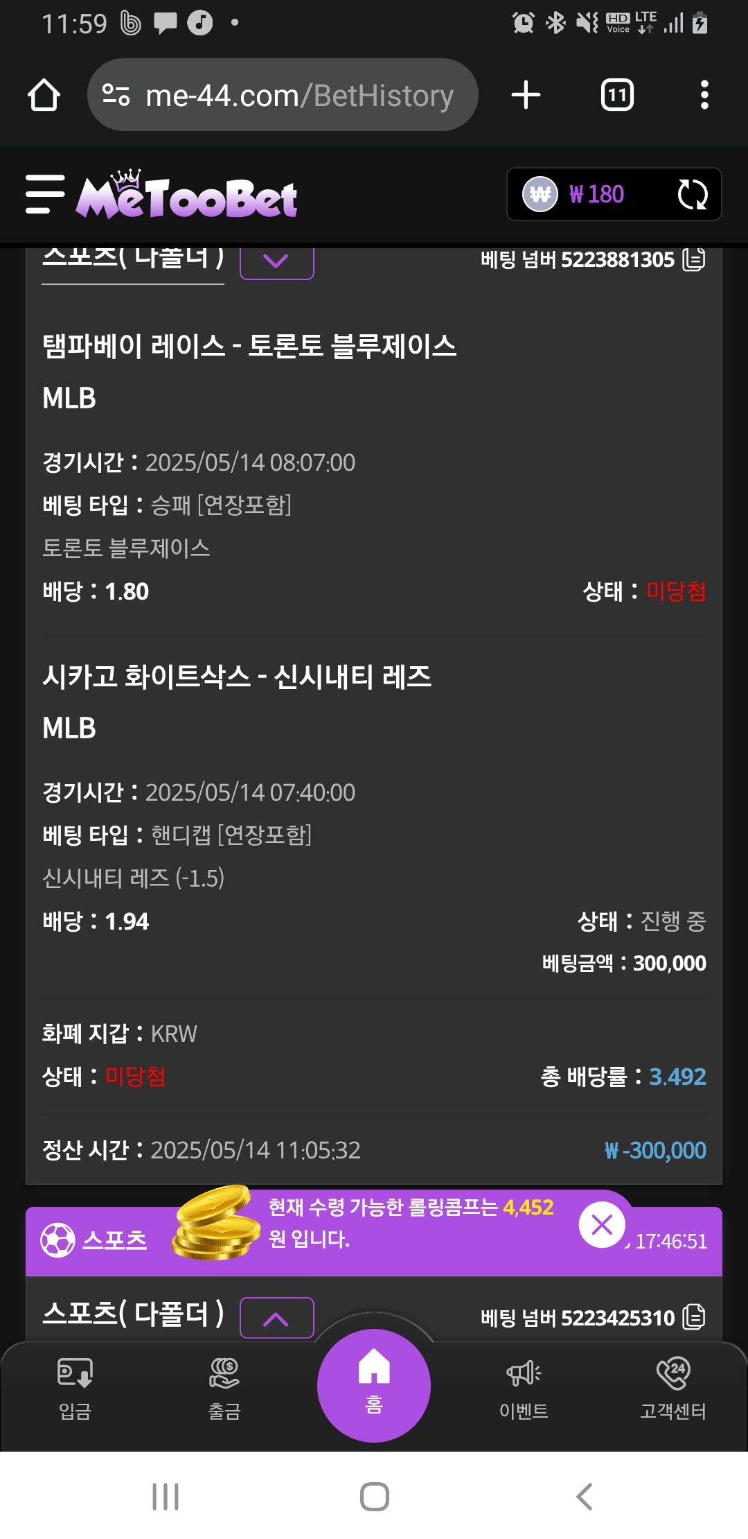Tap the 스포츠 soccer ball header
This screenshot has width=748, height=1539.
pos(93,1240)
